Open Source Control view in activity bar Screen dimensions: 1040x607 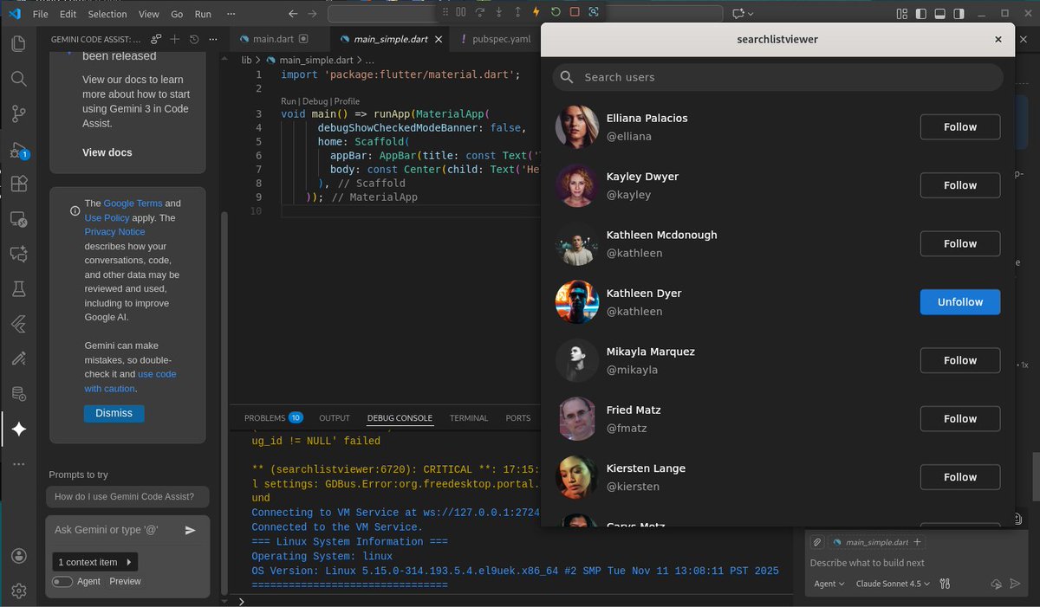coord(18,113)
